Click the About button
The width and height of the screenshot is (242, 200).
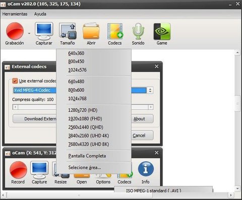(x=142, y=119)
